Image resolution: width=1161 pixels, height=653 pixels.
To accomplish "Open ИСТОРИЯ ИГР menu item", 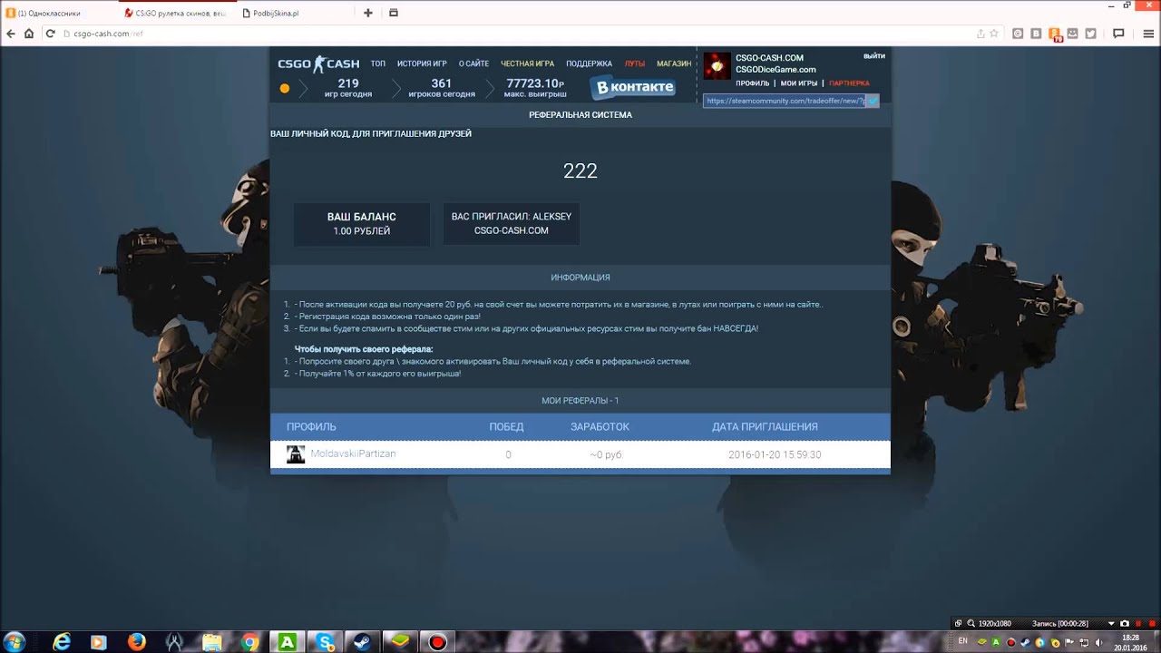I will click(422, 63).
